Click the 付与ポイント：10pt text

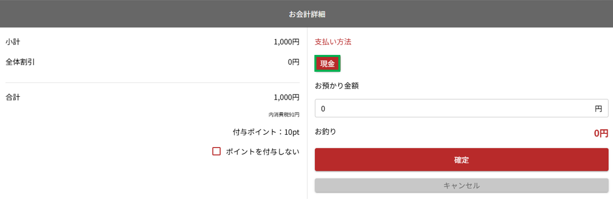pyautogui.click(x=266, y=132)
